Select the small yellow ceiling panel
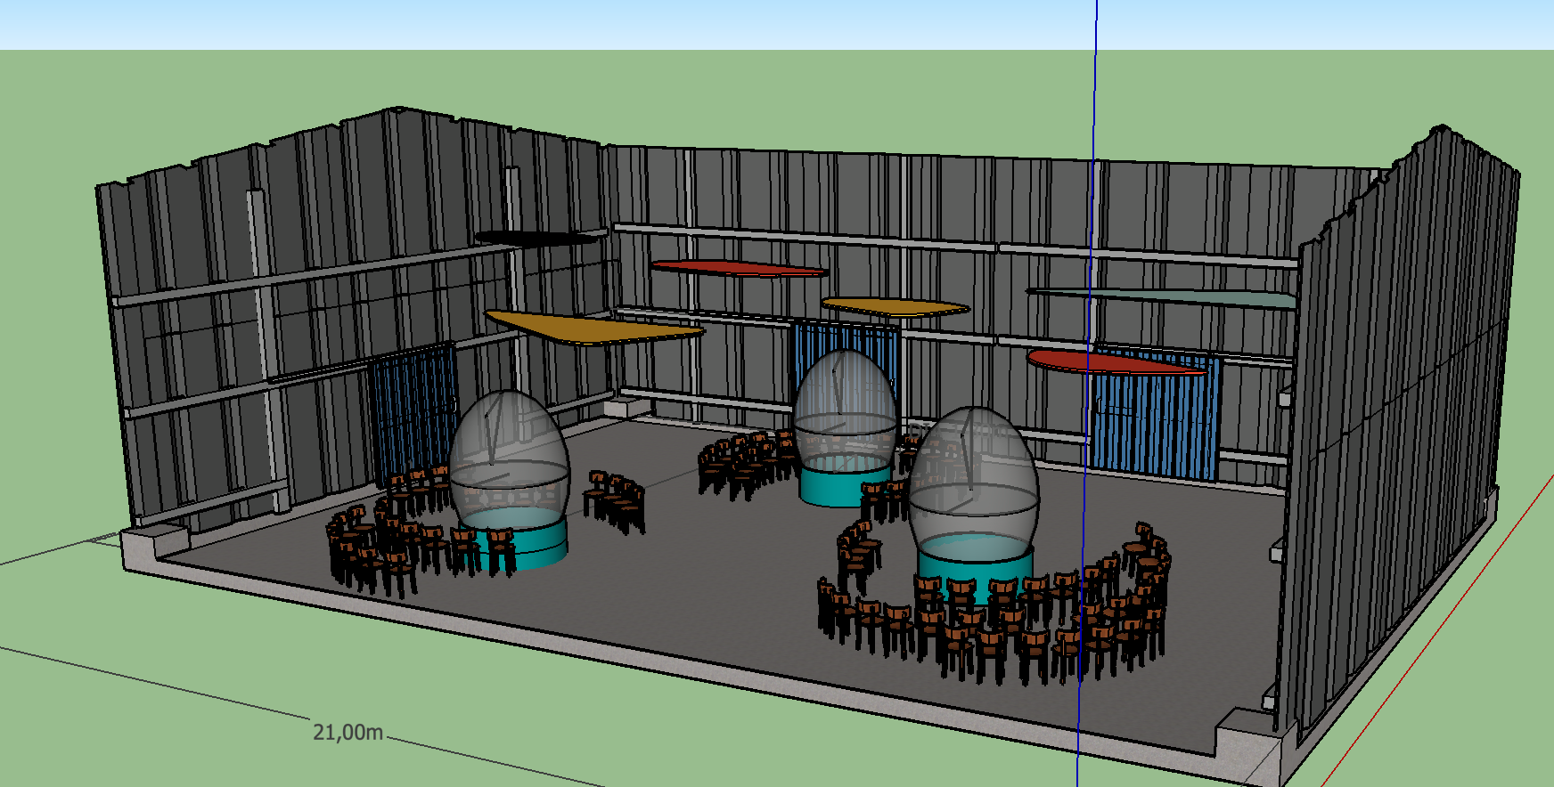Screen dimensions: 1554x787 coord(896,307)
